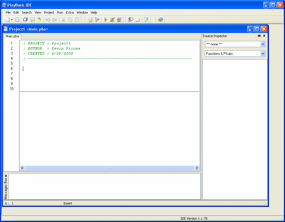Open the project settings toolbar icon
Screen dimensions: 285x222
pyautogui.click(x=90, y=20)
